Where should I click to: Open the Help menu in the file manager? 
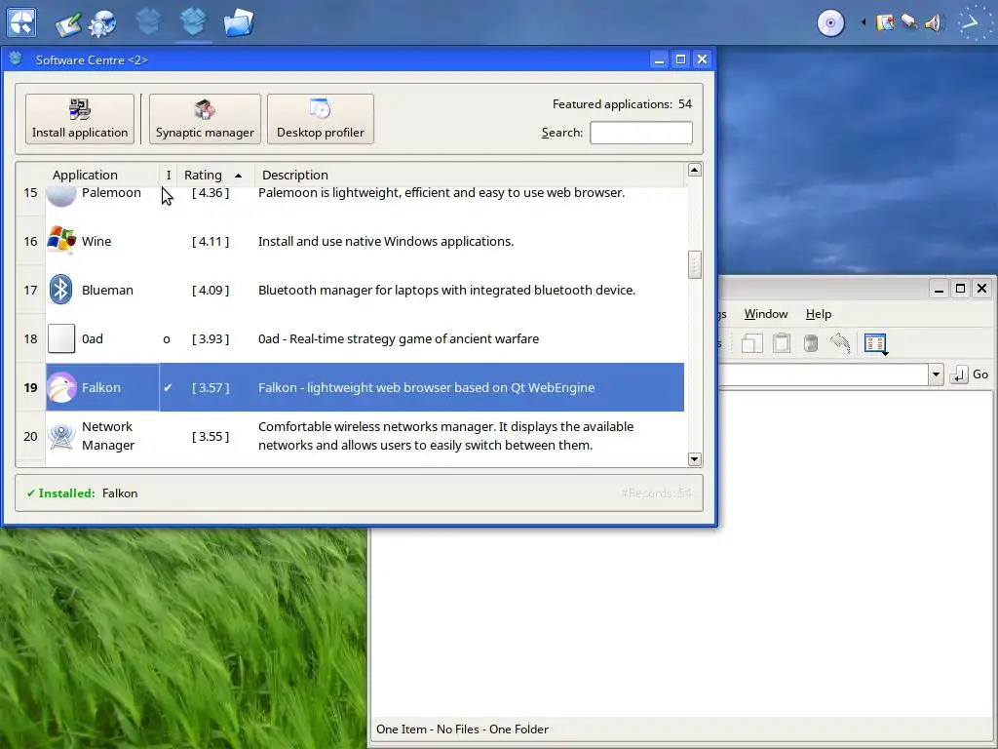[x=819, y=314]
